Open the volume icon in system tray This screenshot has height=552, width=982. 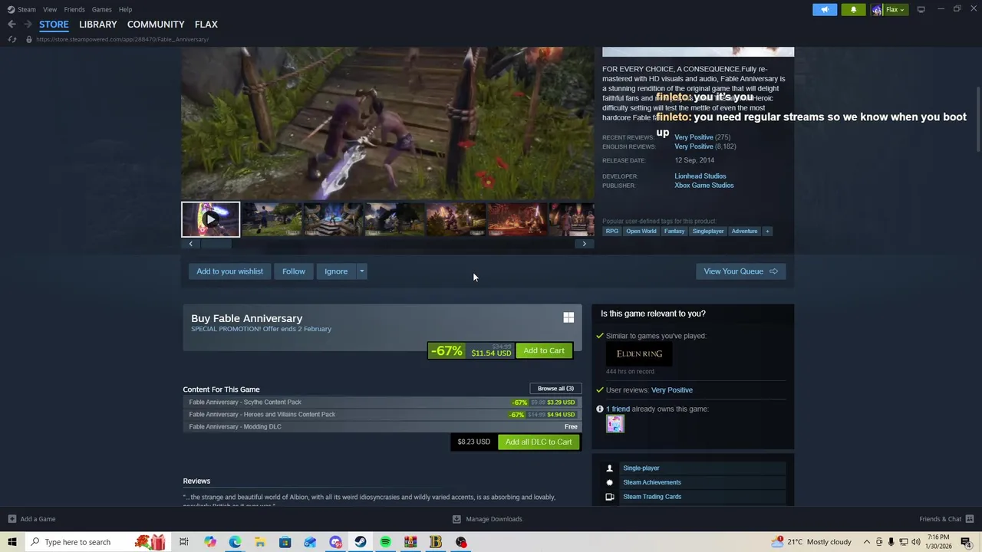click(x=915, y=542)
